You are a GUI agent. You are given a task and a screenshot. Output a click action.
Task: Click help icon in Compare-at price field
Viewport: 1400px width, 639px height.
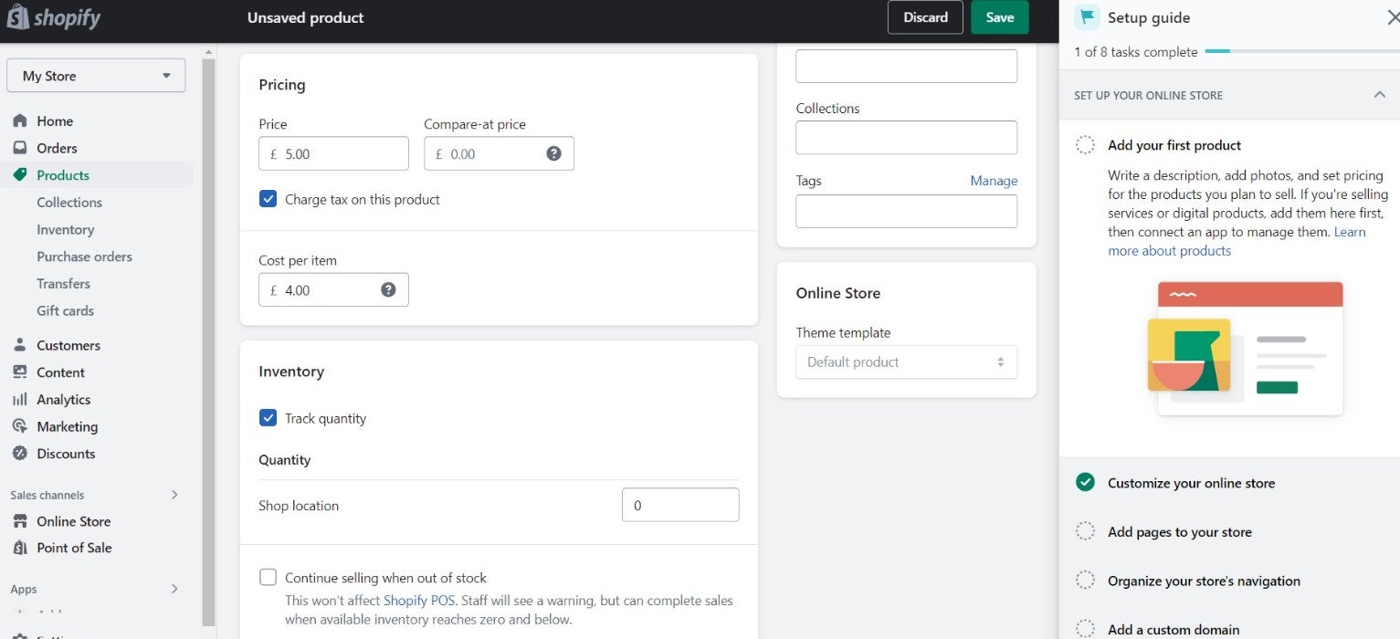click(553, 153)
